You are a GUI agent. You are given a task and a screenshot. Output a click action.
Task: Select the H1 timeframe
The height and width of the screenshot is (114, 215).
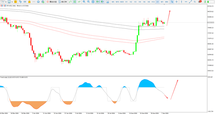point(126,2)
